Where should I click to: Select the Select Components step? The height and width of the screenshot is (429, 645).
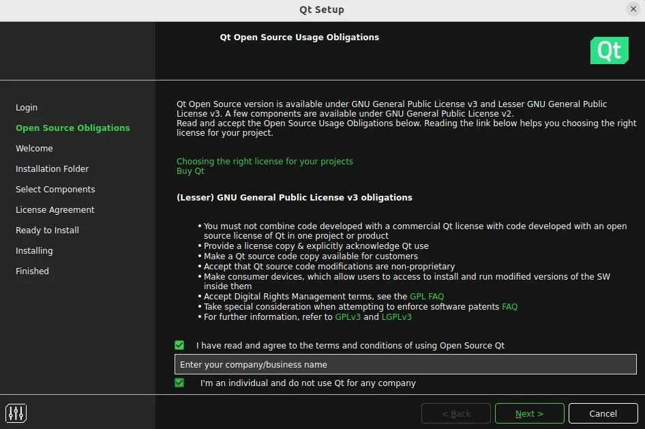[x=55, y=189]
